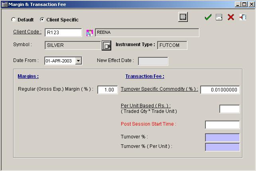Select the Client Specific radio button
The image size is (256, 171).
[x=42, y=19]
